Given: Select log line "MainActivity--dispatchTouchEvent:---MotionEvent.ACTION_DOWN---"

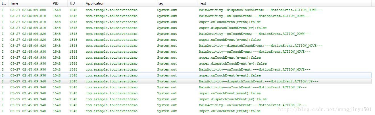Looking at the screenshot, I should point(186,10).
